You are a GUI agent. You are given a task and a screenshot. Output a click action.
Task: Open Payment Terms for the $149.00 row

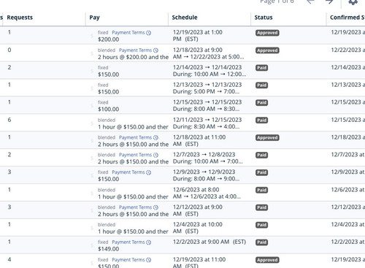(128, 242)
